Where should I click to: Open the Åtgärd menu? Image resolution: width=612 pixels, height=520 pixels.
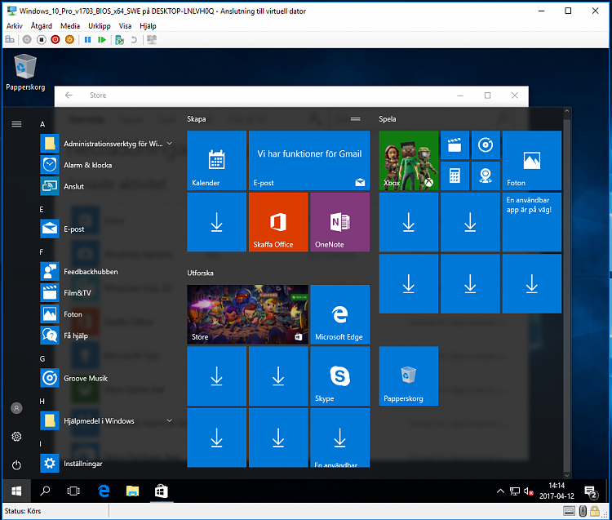[42, 26]
